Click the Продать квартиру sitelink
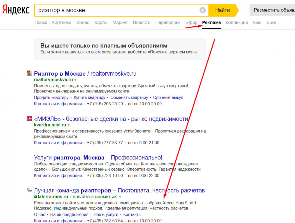The width and height of the screenshot is (295, 223). [x=51, y=97]
